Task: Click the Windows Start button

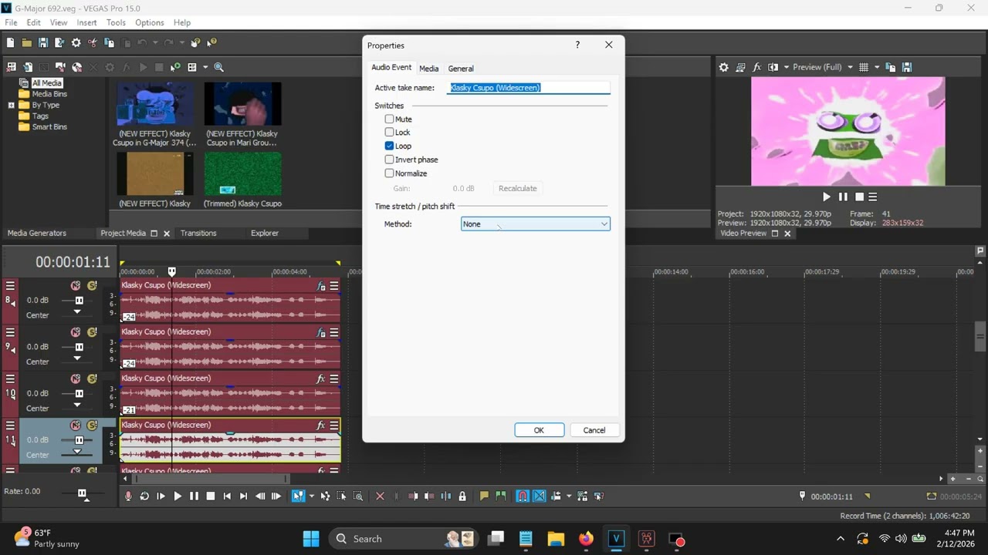Action: coord(311,539)
